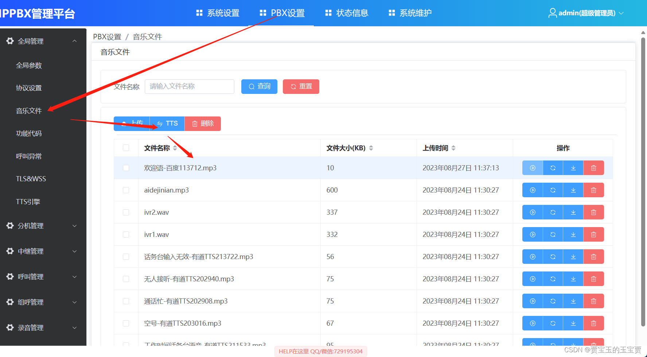Delete the ivr1.wav file
647x357 pixels.
pos(594,234)
